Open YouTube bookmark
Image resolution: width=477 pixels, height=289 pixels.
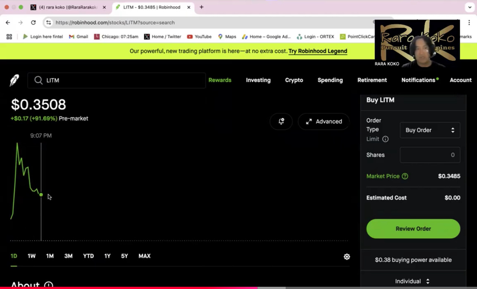[x=199, y=37]
